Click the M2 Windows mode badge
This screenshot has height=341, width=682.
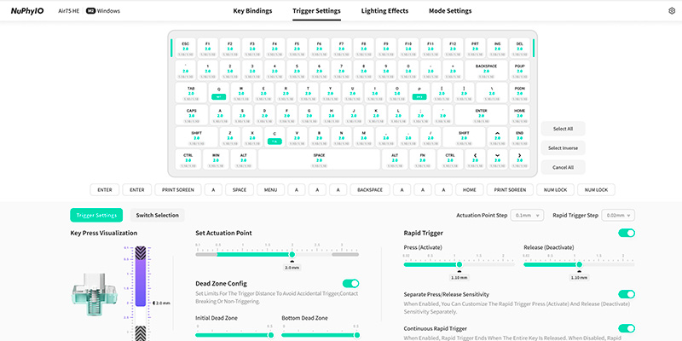click(x=102, y=11)
